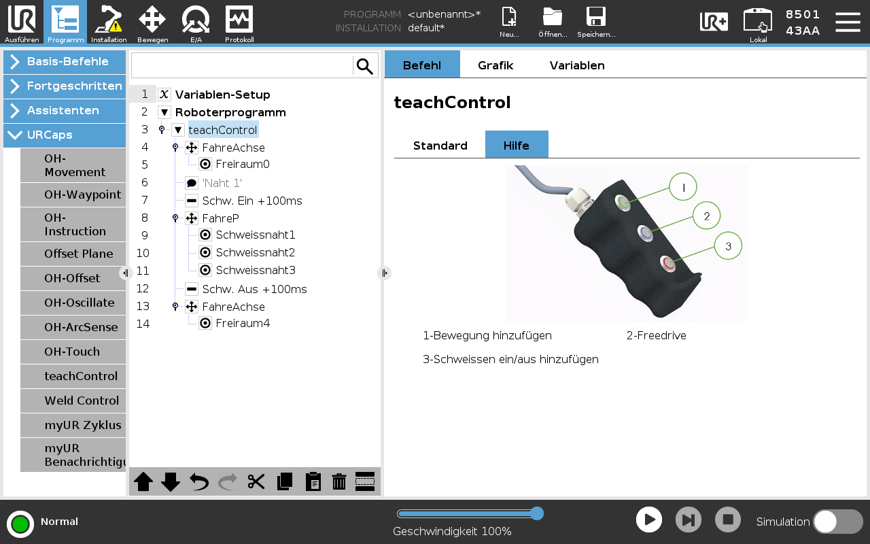This screenshot has width=870, height=544.
Task: Click the copy node icon
Action: (x=285, y=481)
